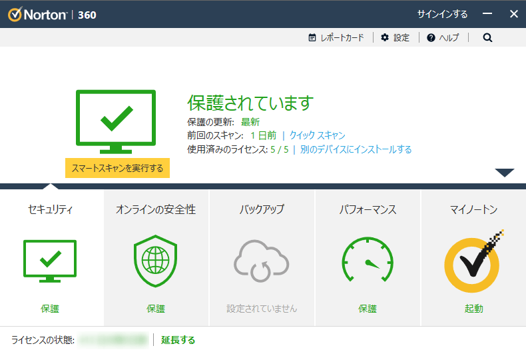The width and height of the screenshot is (526, 352).
Task: Click 延長する renew link
Action: pyautogui.click(x=178, y=340)
